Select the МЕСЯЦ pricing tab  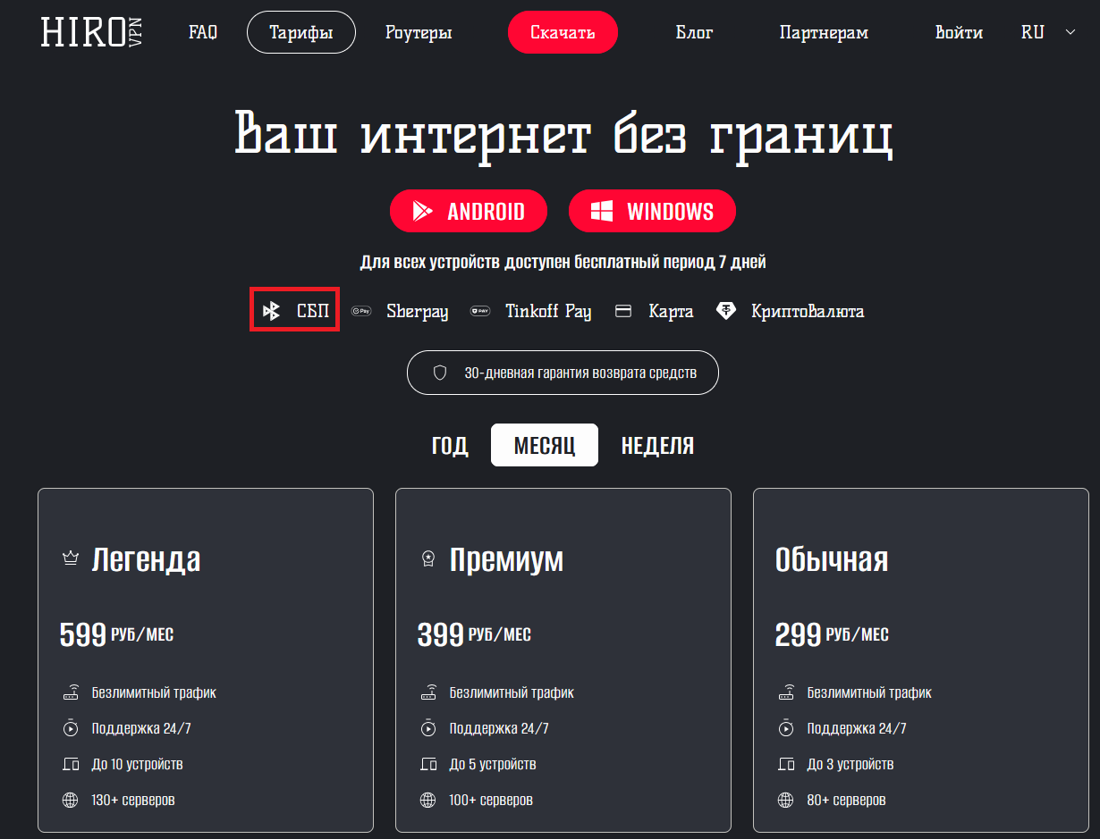click(x=545, y=445)
